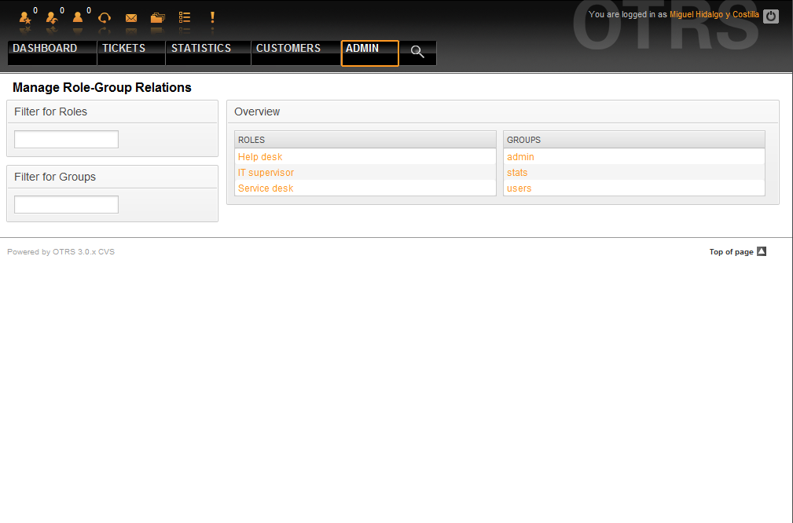Choose the stats group

pos(517,173)
